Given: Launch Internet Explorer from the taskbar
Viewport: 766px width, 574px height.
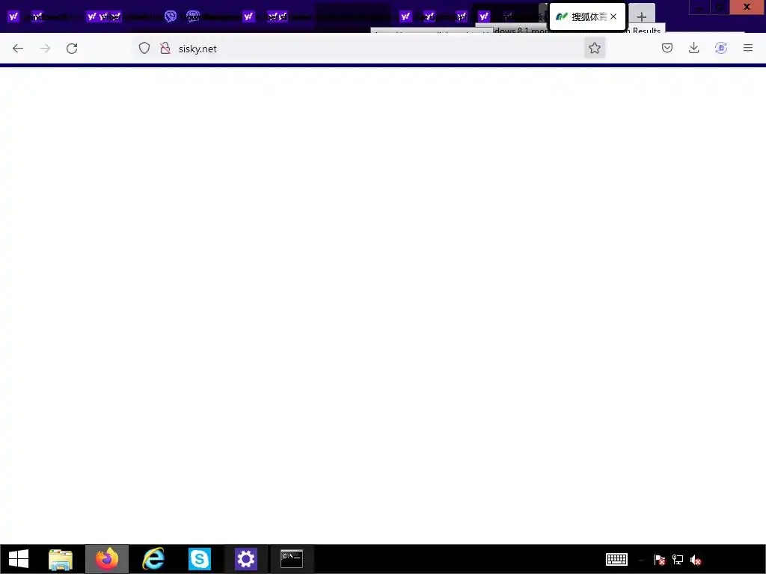Looking at the screenshot, I should 153,559.
